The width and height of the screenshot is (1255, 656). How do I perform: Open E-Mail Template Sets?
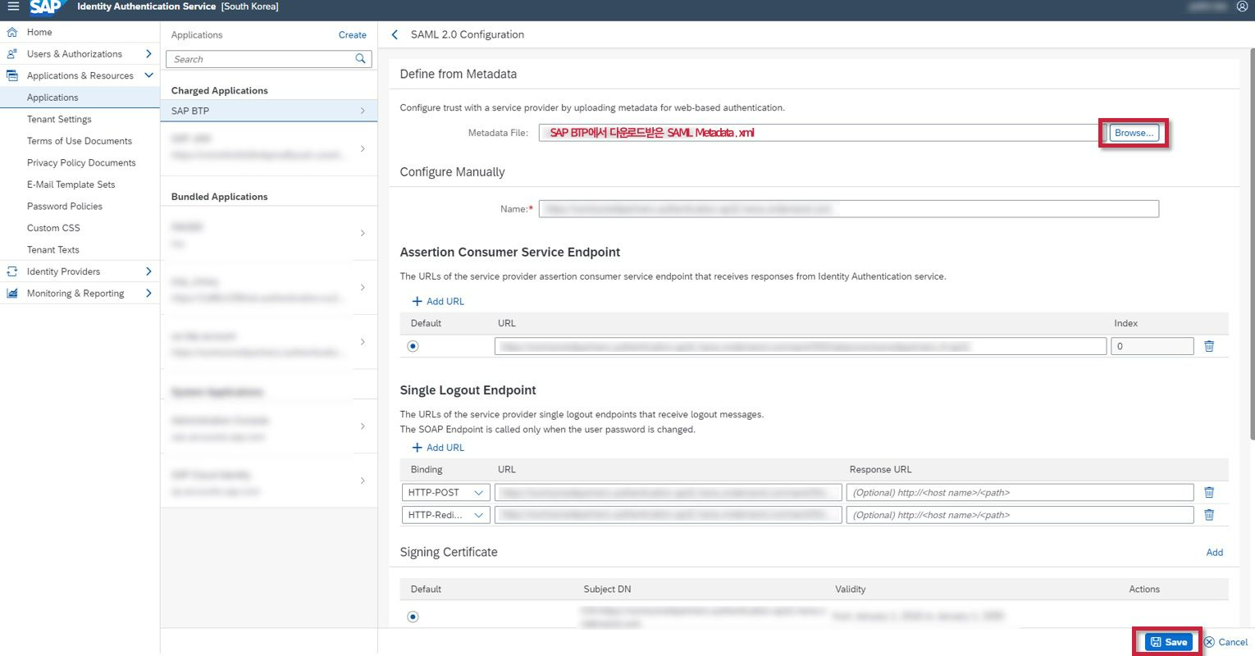coord(71,184)
